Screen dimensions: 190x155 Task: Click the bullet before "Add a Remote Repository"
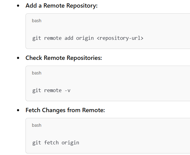click(x=19, y=6)
